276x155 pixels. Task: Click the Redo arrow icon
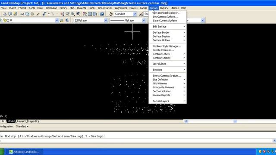point(53,14)
